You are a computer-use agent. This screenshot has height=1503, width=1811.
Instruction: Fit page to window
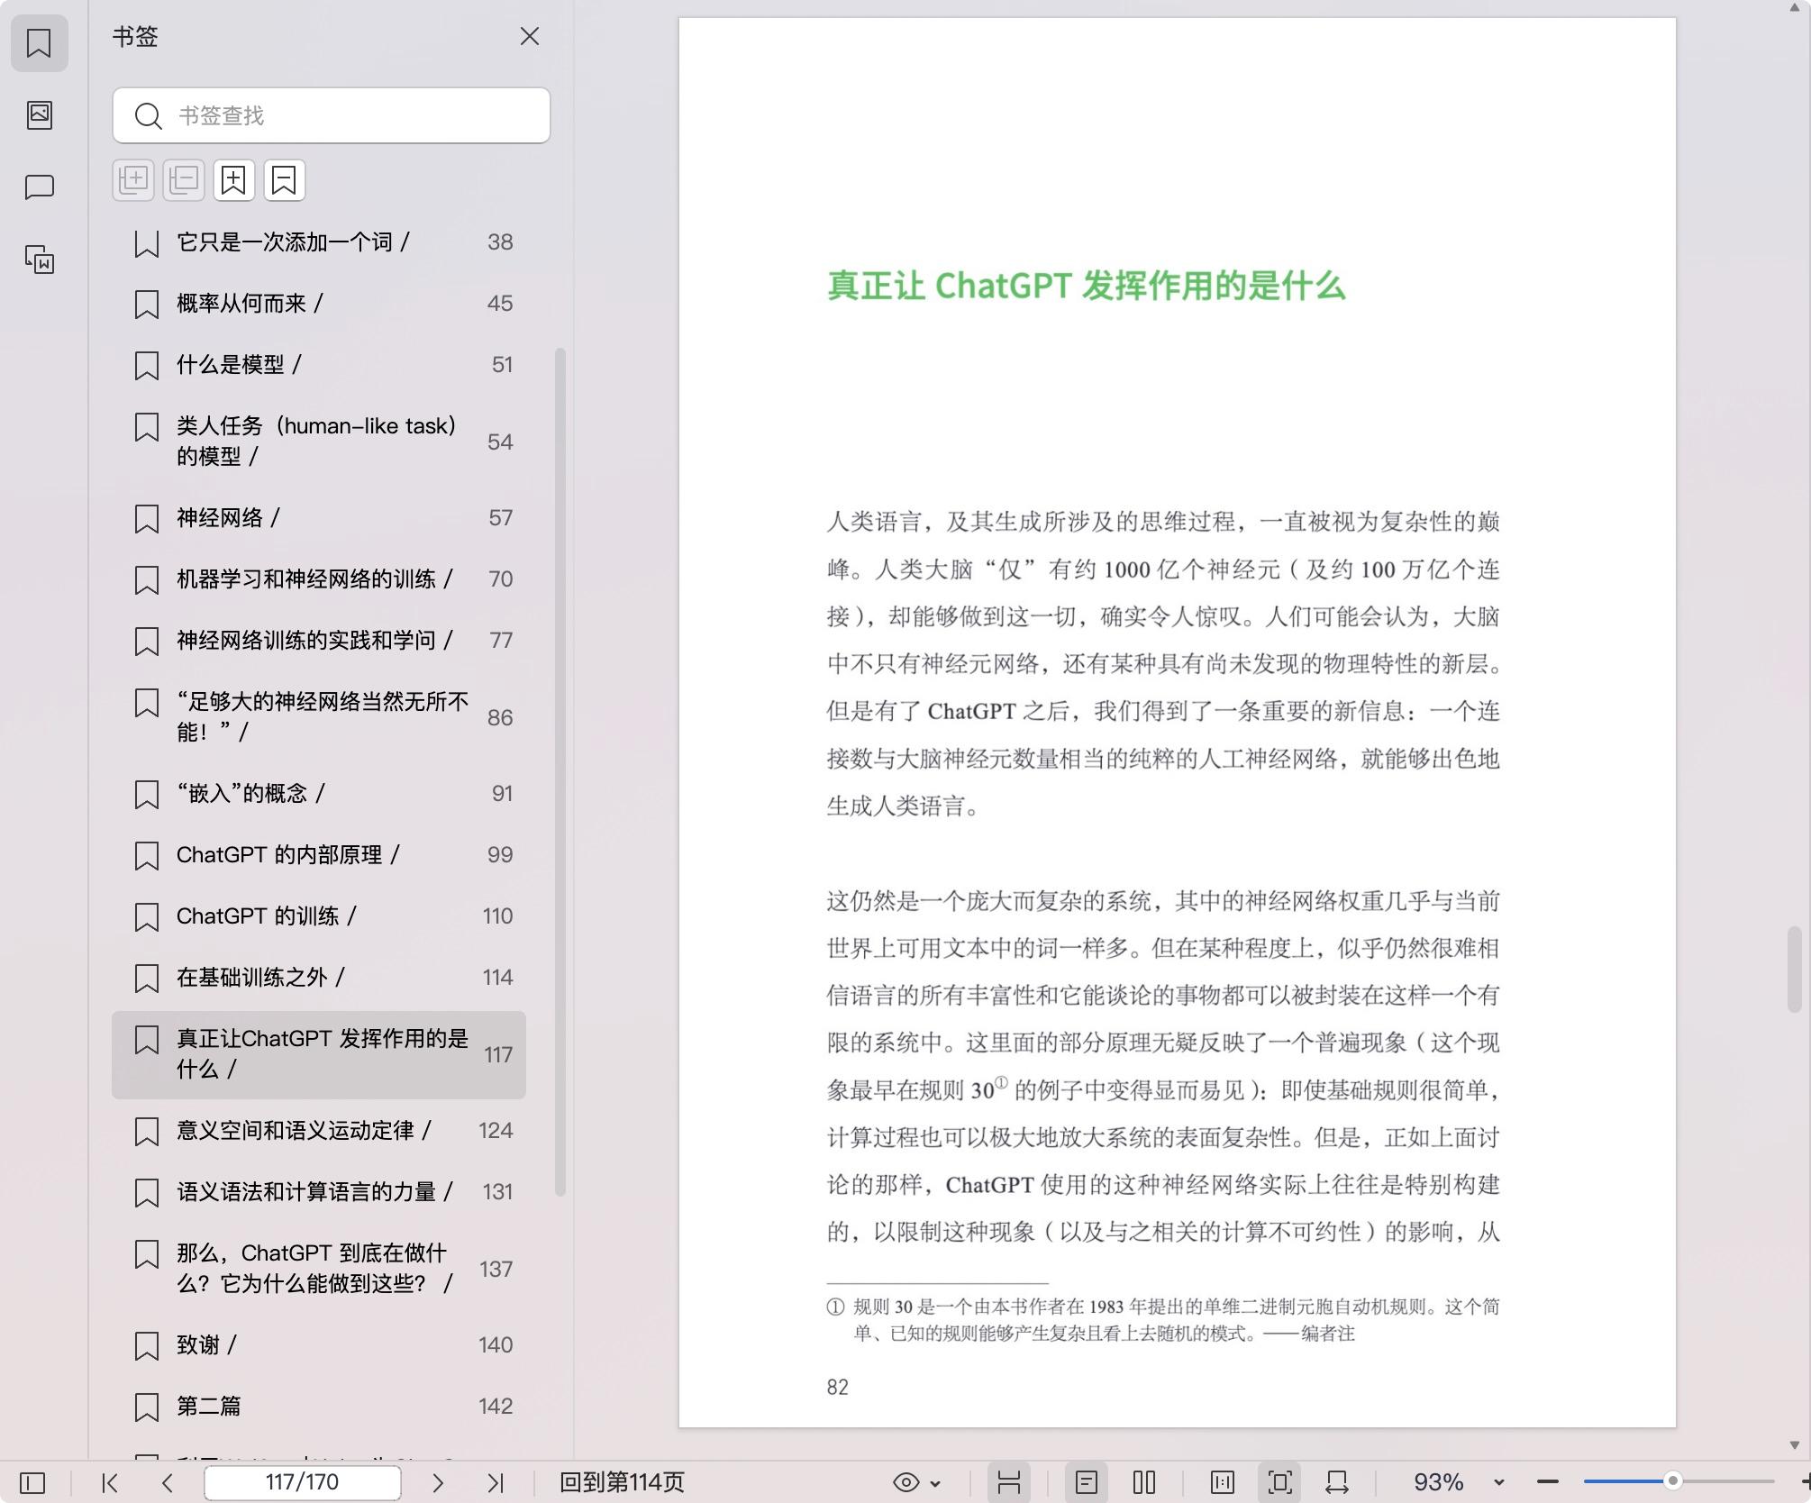(1280, 1482)
